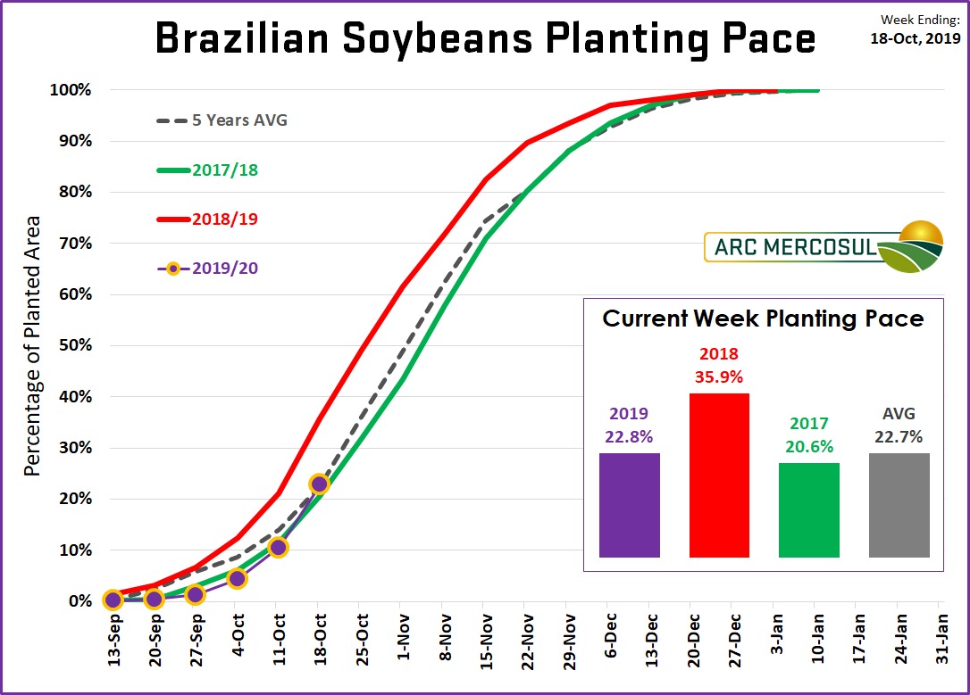Click the chart title Brazilian Soybeans Planting Pace
Viewport: 970px width, 695px height.
(x=485, y=39)
